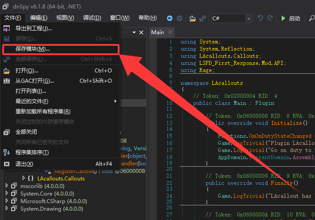Open the 编辑(E) menu
The width and height of the screenshot is (315, 220).
39,18
